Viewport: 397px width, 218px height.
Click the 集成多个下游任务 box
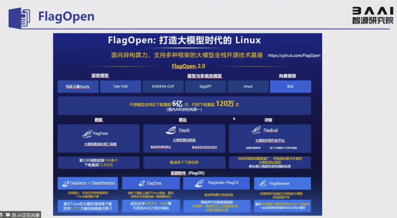point(184,162)
